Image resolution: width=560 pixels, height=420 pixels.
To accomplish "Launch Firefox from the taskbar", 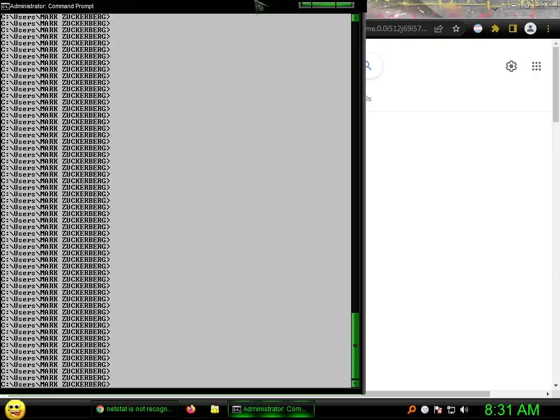I will pyautogui.click(x=191, y=409).
